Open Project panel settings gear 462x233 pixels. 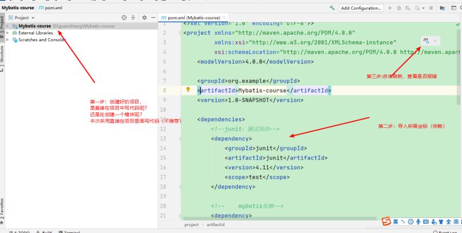pyautogui.click(x=144, y=18)
